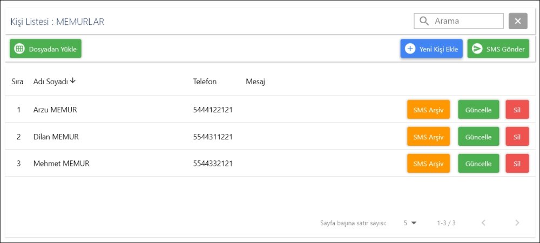Click Güncelle for Mehmet MEMUR
Screen dimensions: 540x243
[x=478, y=164]
